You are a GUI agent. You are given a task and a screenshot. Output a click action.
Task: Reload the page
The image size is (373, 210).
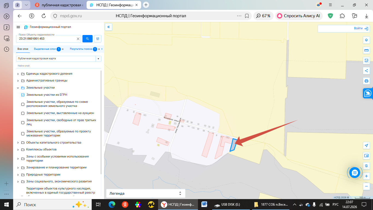coord(44,16)
